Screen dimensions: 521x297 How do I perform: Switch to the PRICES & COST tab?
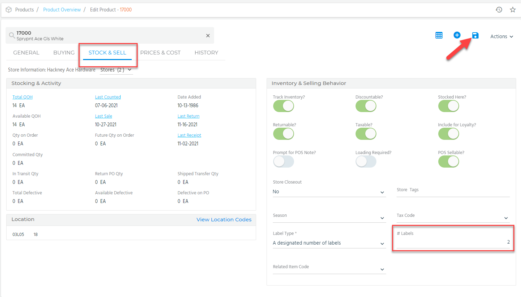(x=161, y=52)
